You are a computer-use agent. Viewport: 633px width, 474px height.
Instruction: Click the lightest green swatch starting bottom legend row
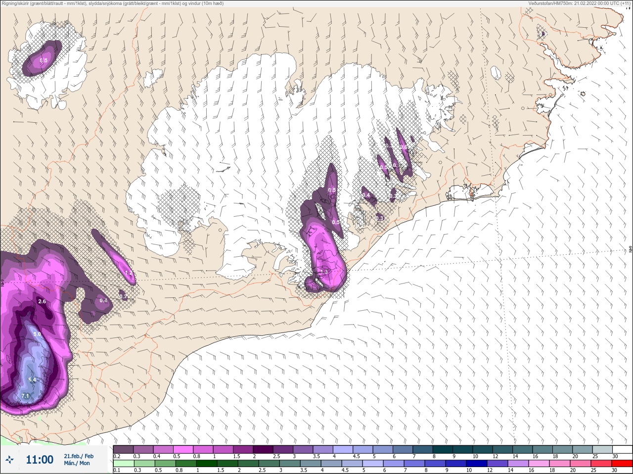pos(123,464)
